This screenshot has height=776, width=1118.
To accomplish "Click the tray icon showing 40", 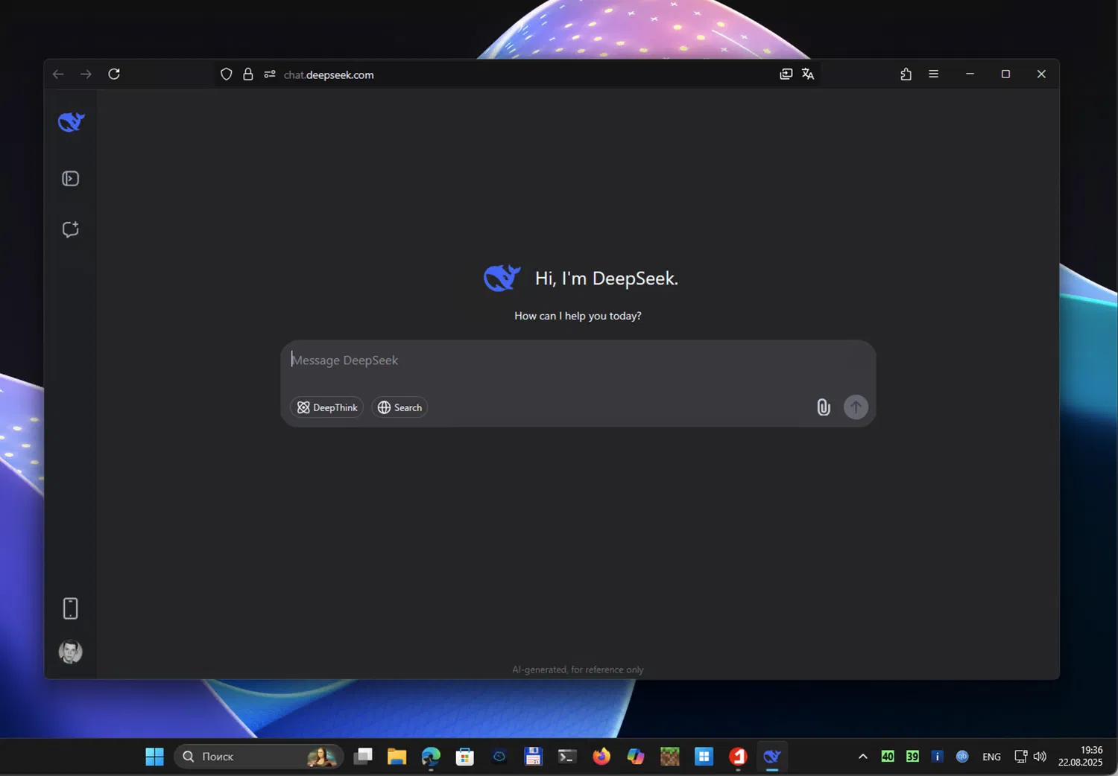I will 888,757.
